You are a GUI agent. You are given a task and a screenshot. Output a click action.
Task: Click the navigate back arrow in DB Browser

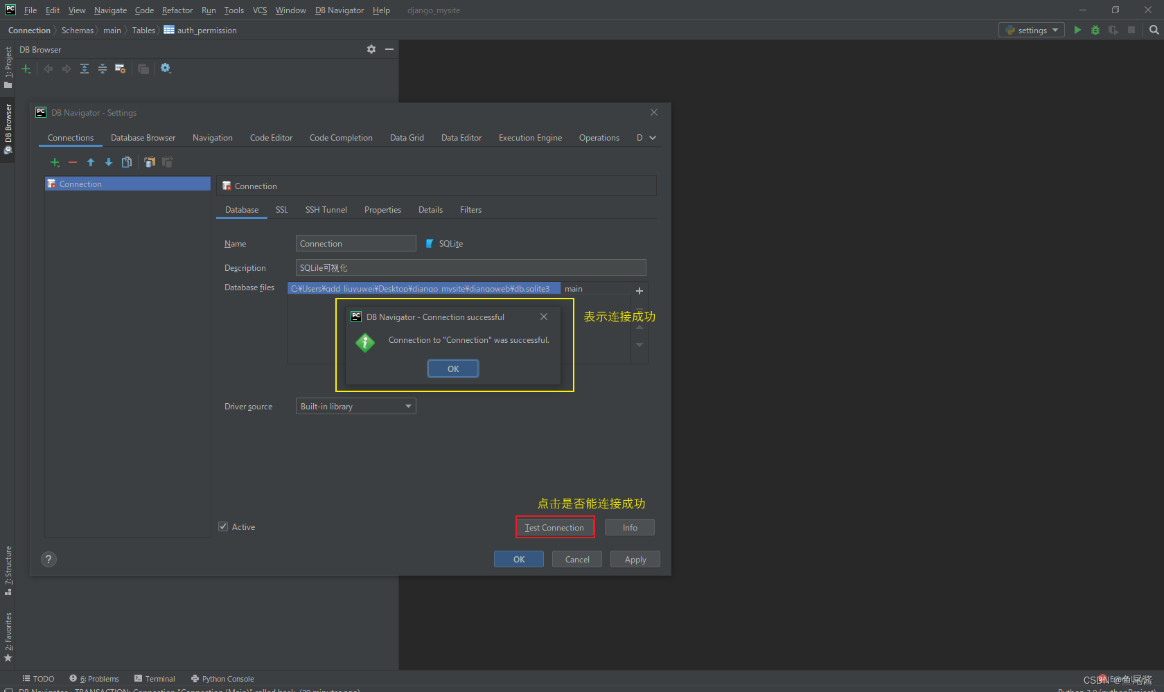tap(48, 69)
